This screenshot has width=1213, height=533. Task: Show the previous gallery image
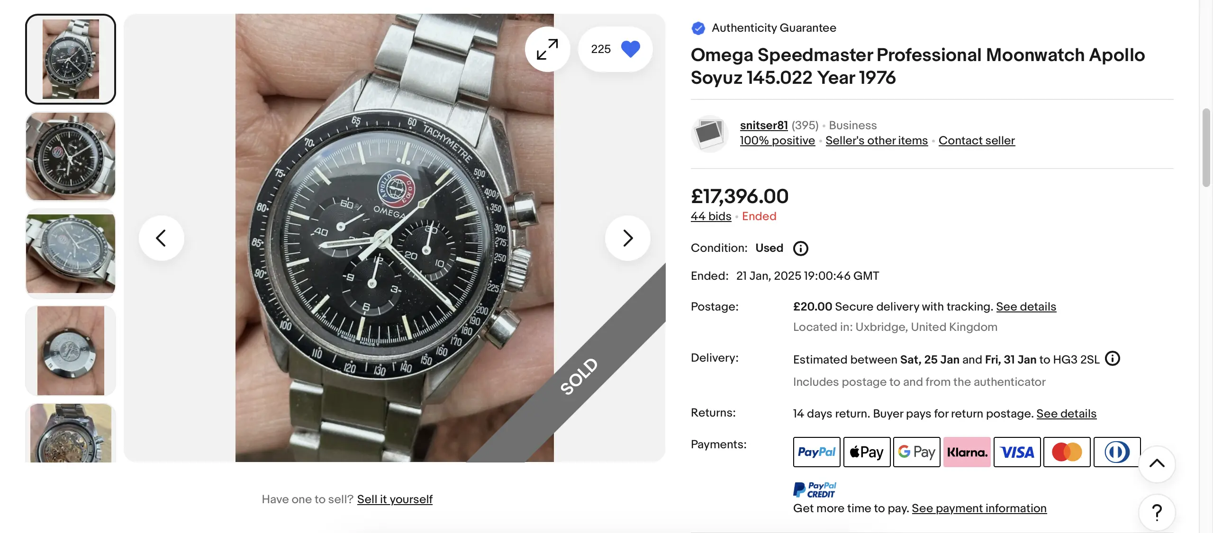(161, 238)
